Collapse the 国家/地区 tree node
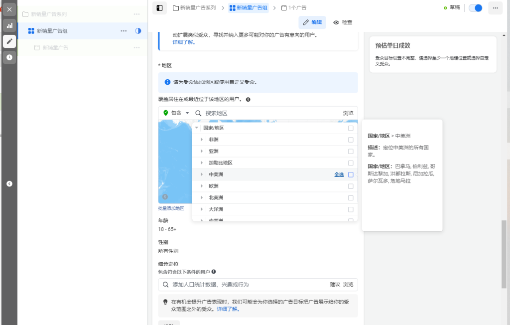Image resolution: width=510 pixels, height=325 pixels. point(197,128)
